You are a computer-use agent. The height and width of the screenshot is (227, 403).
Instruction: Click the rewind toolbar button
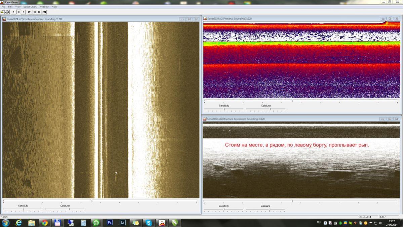[x=34, y=12]
